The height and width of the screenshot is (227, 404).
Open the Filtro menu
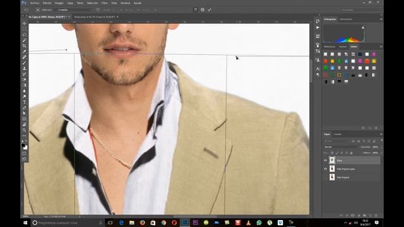pos(105,3)
